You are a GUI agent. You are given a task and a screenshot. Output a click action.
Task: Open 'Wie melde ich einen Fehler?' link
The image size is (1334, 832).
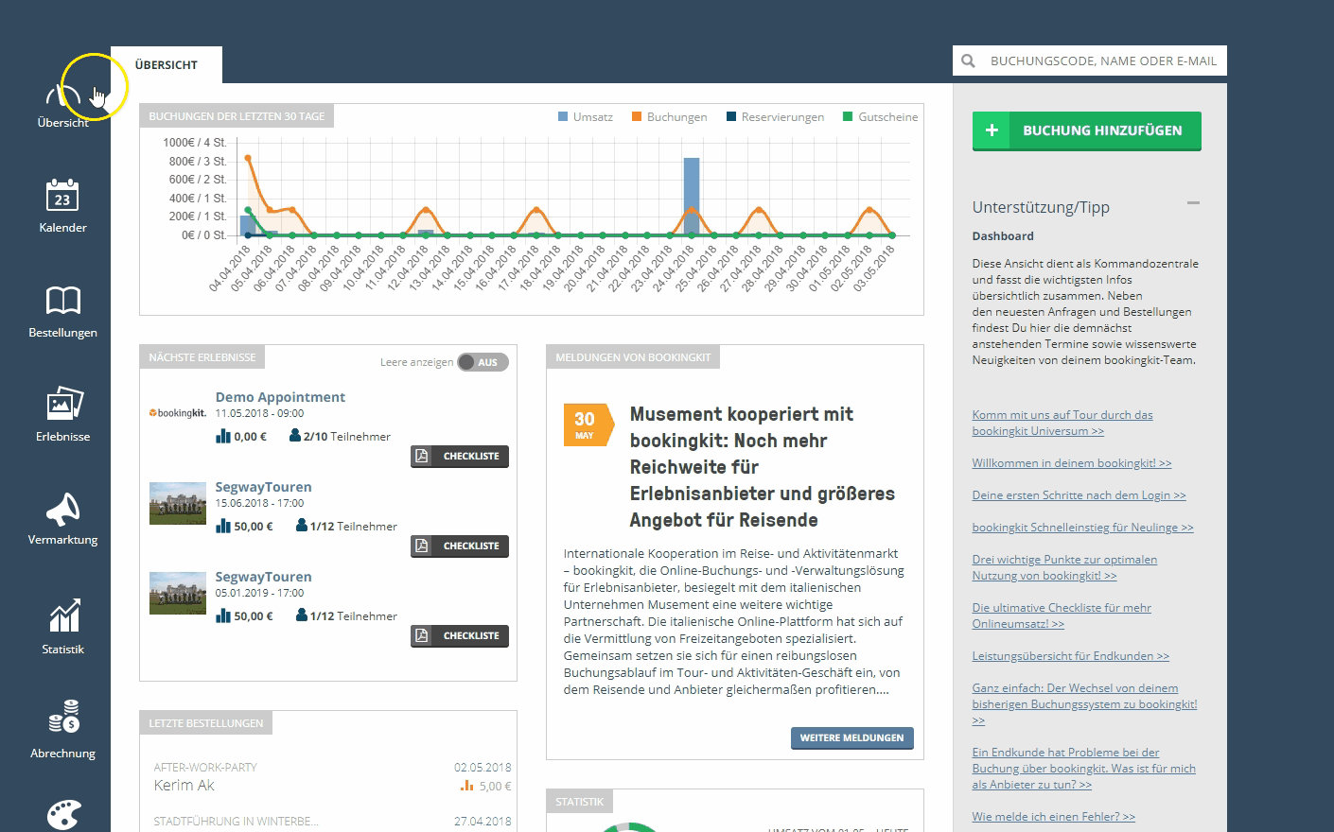(1053, 817)
